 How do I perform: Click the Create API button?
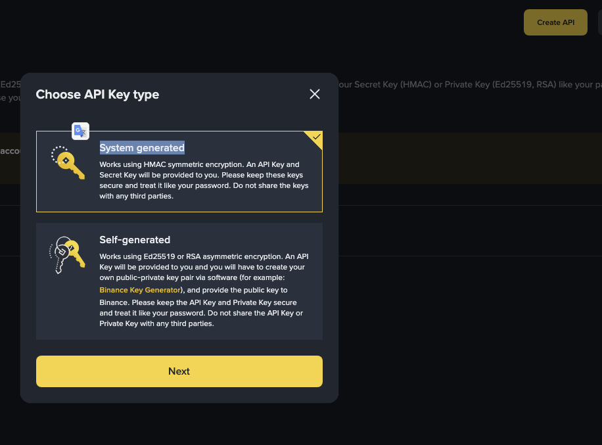[555, 22]
